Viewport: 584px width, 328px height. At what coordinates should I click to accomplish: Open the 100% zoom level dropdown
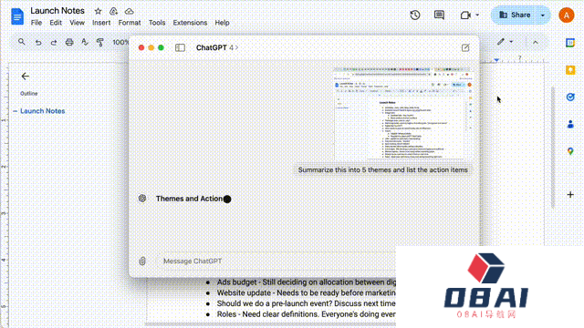120,43
